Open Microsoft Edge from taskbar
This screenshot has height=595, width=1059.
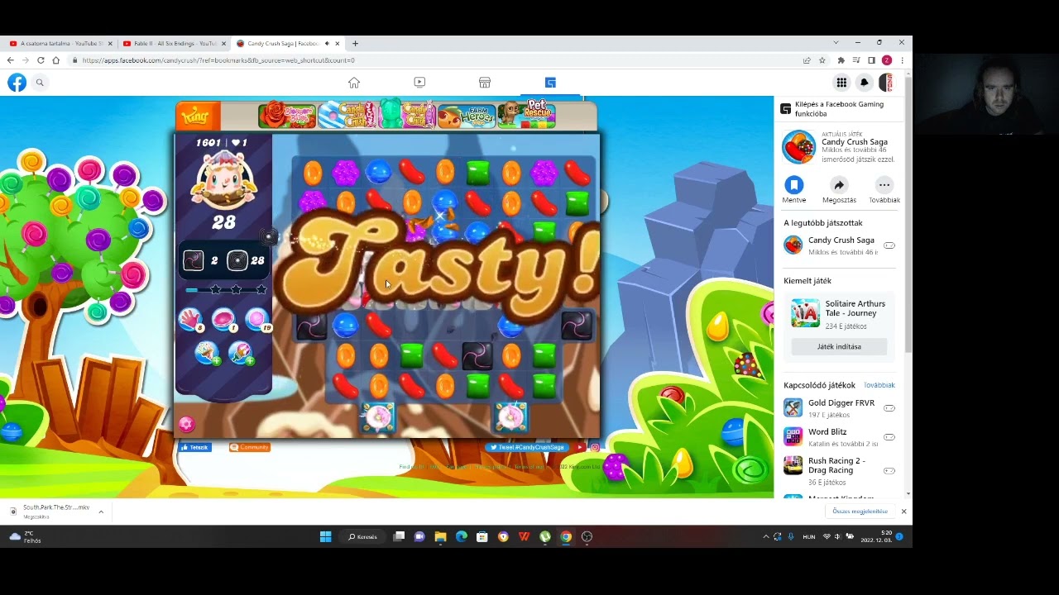[461, 536]
